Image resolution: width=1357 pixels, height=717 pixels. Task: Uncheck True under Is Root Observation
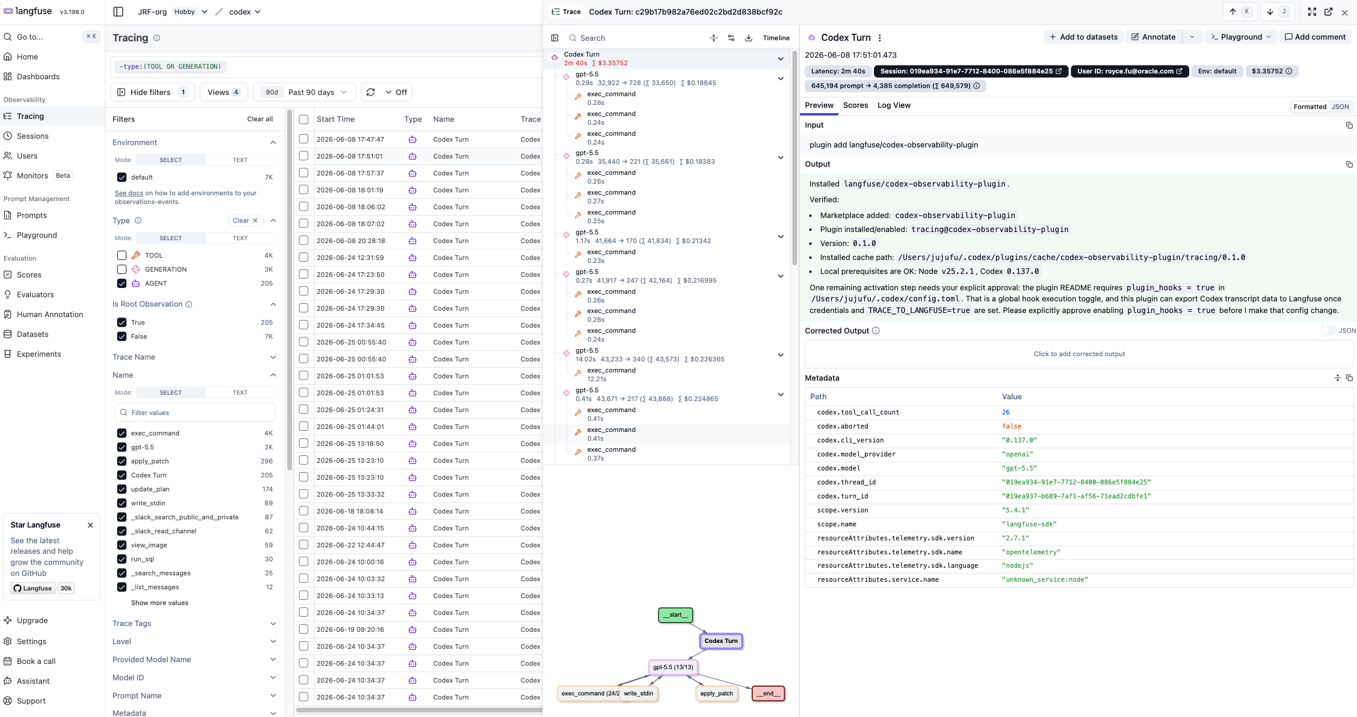[x=122, y=322]
